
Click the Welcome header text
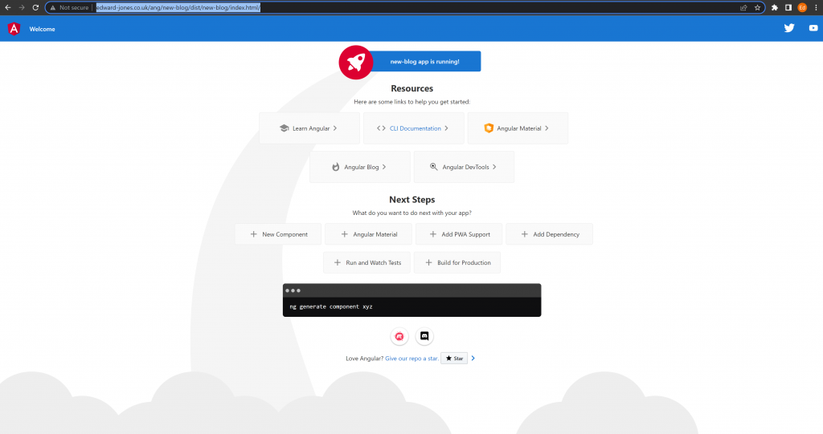42,29
